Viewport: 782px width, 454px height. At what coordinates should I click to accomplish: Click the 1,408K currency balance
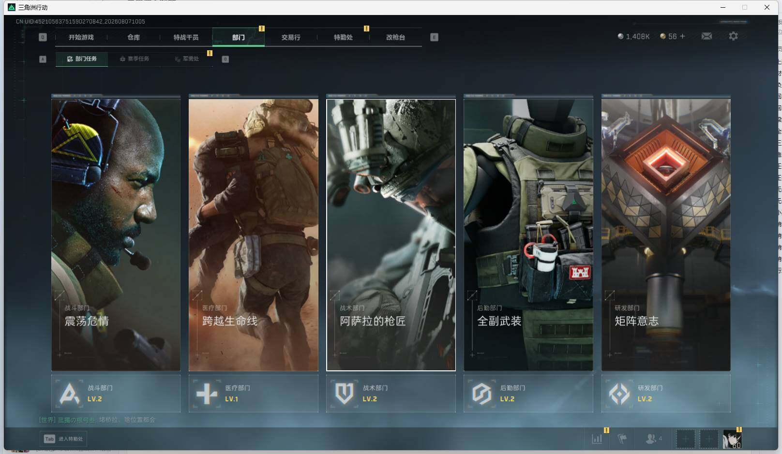[634, 36]
